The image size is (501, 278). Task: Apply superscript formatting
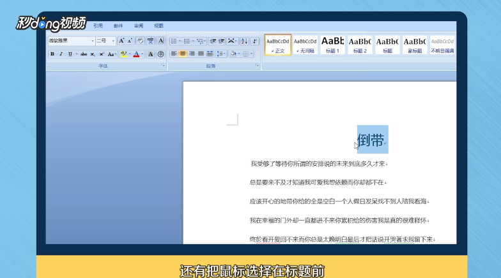(102, 54)
